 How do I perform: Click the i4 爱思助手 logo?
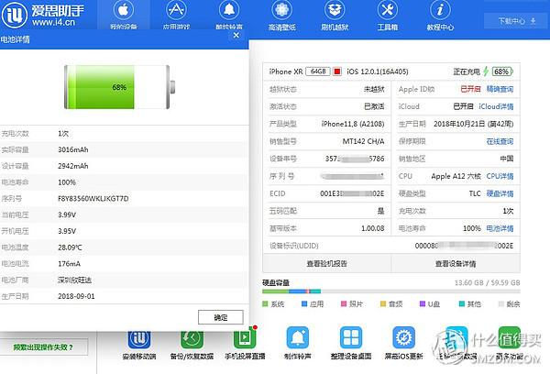pyautogui.click(x=43, y=15)
